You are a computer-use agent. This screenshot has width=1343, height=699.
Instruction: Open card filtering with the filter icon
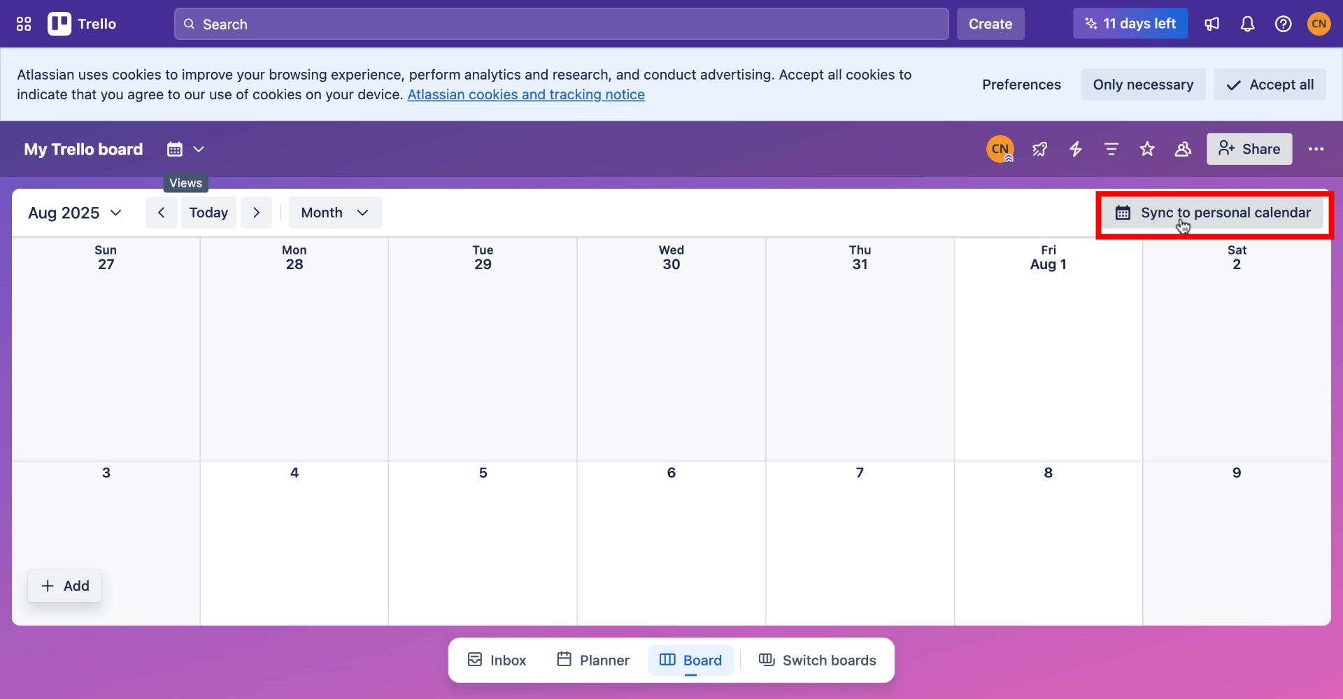(x=1111, y=149)
